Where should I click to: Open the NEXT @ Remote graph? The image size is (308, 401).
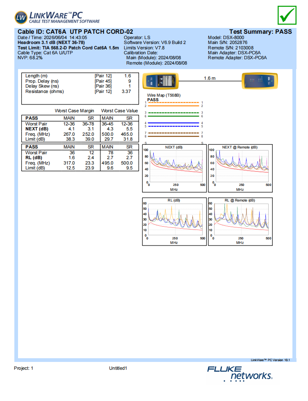(240, 168)
